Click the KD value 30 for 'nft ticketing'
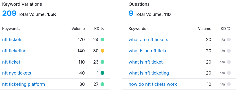The image size is (236, 90). click(96, 51)
